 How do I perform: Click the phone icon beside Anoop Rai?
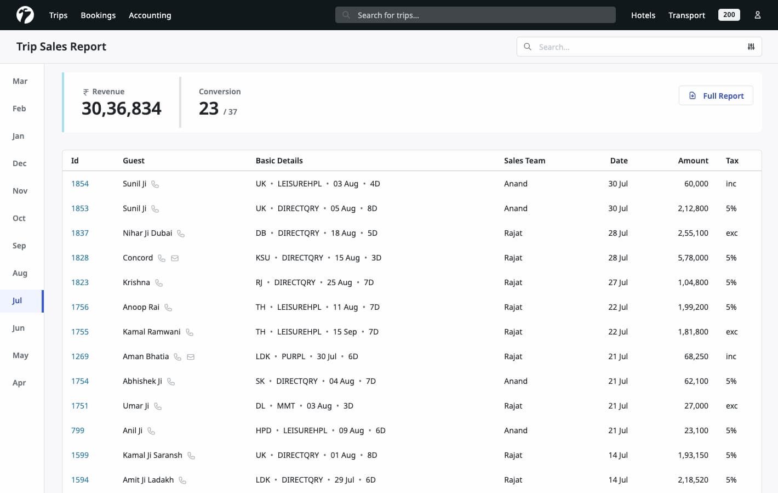click(168, 307)
